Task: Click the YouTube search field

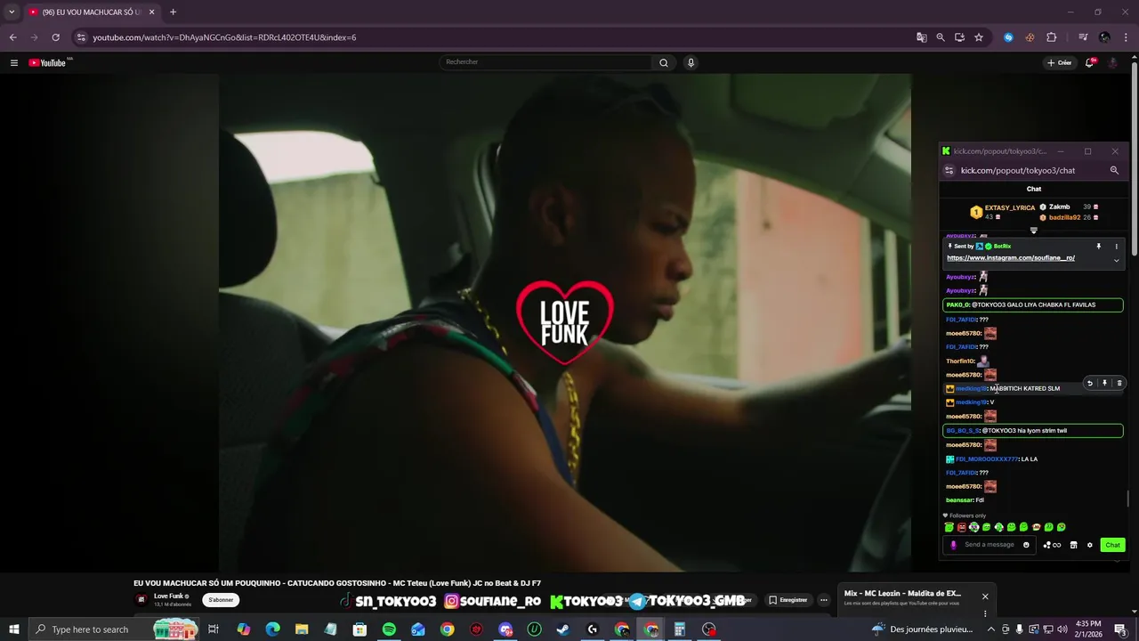Action: click(546, 62)
